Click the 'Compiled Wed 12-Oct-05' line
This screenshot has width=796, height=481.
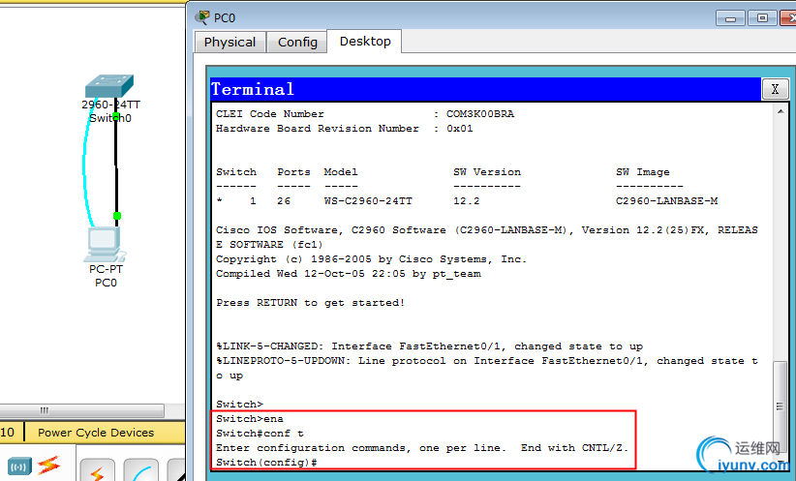[x=349, y=274]
